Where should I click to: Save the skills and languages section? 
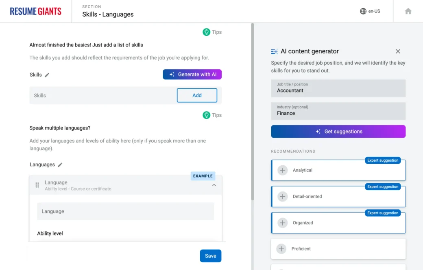(210, 256)
